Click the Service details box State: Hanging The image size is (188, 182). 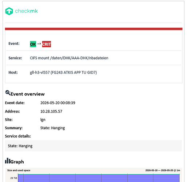(x=93, y=146)
